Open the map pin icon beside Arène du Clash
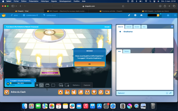Image resolution: width=178 pixels, height=111 pixels. [x=7, y=92]
